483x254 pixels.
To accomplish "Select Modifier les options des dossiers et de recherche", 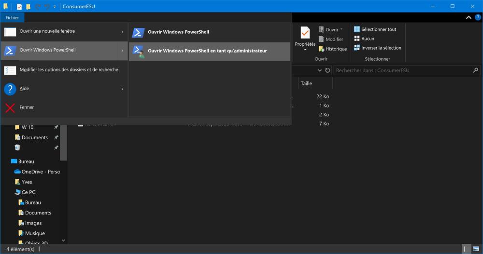I will (x=69, y=69).
